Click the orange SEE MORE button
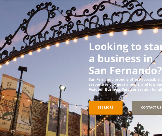This screenshot has width=162, height=136. click(106, 108)
